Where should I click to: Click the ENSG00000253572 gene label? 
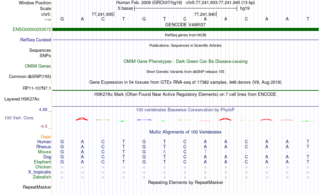[x=32, y=29]
